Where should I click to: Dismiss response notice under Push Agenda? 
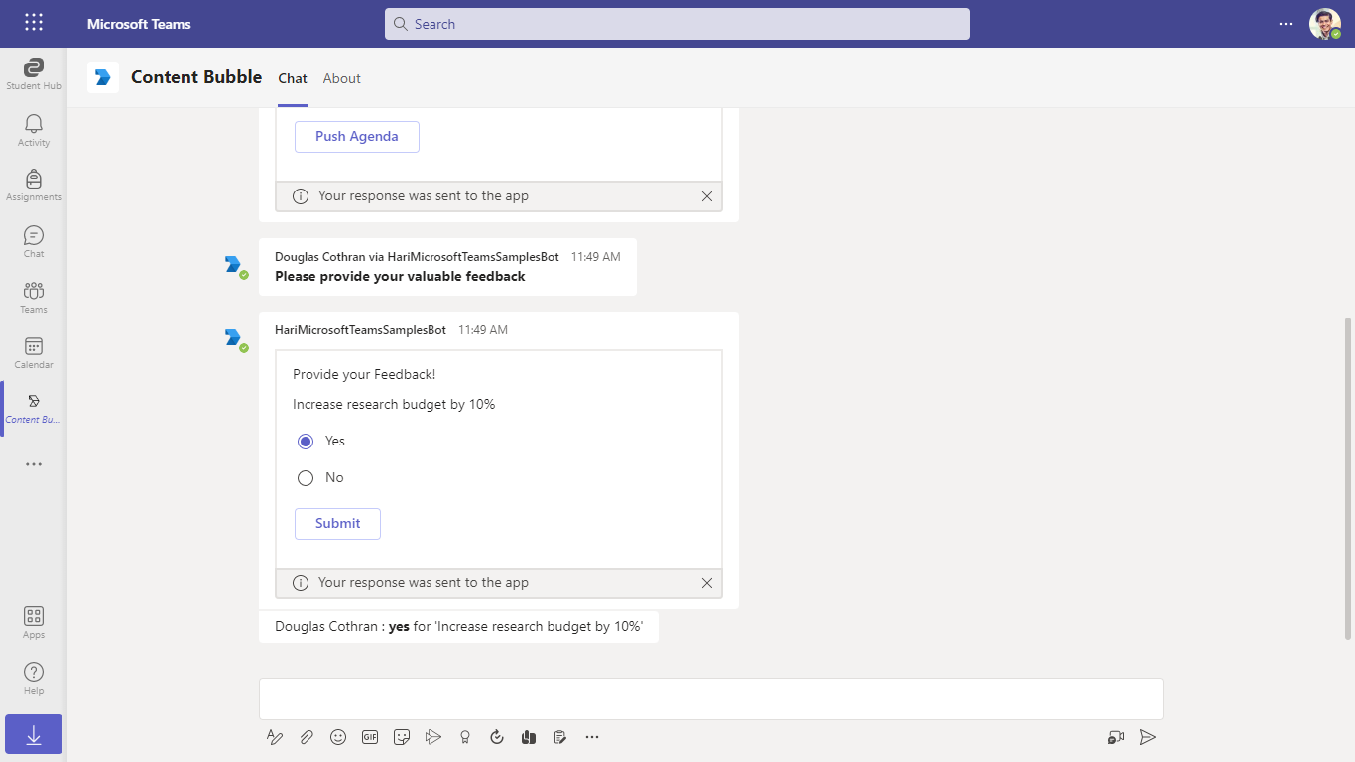[707, 196]
